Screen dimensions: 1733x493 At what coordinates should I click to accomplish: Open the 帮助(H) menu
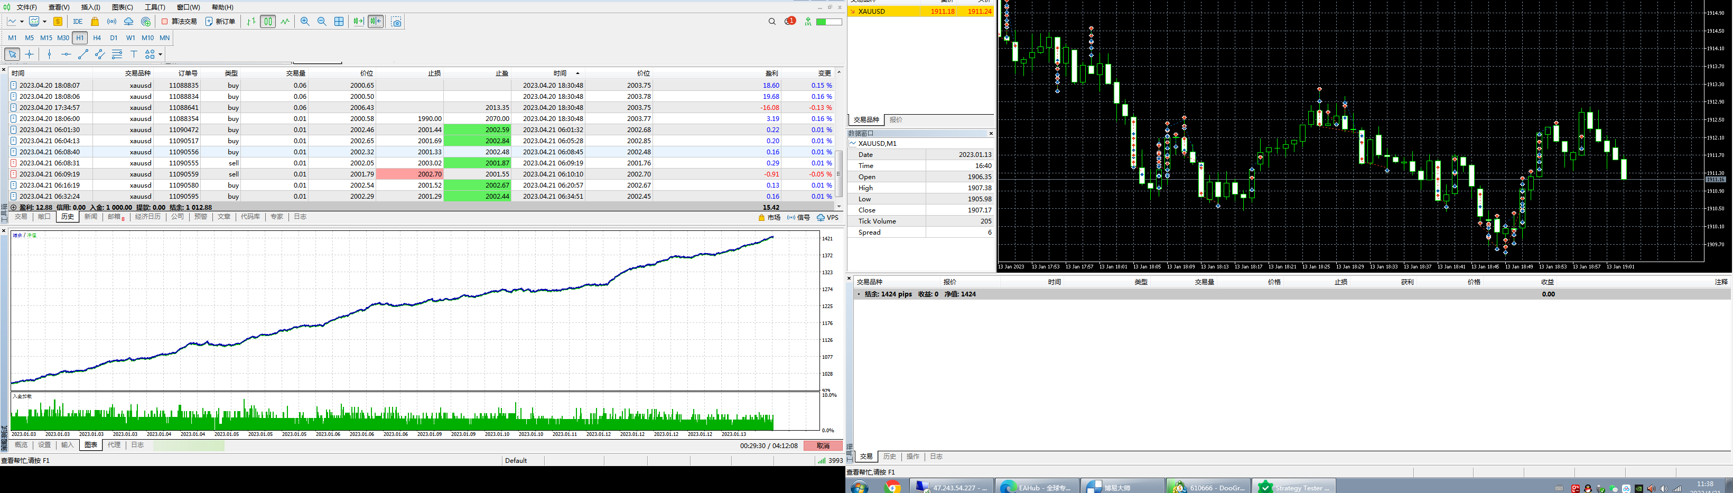(222, 7)
